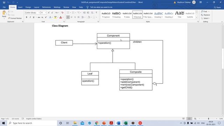Apply the Title style
Screen dimensions: 224x126
180,15
